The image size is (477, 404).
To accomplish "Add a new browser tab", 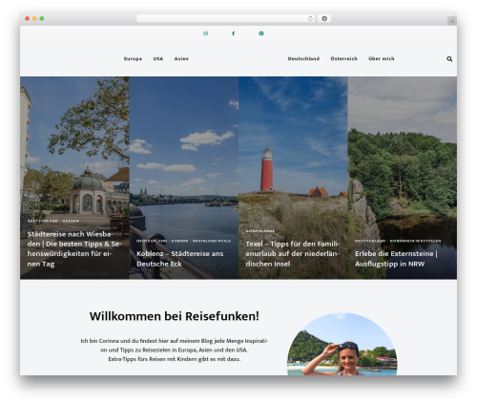I will click(x=452, y=21).
